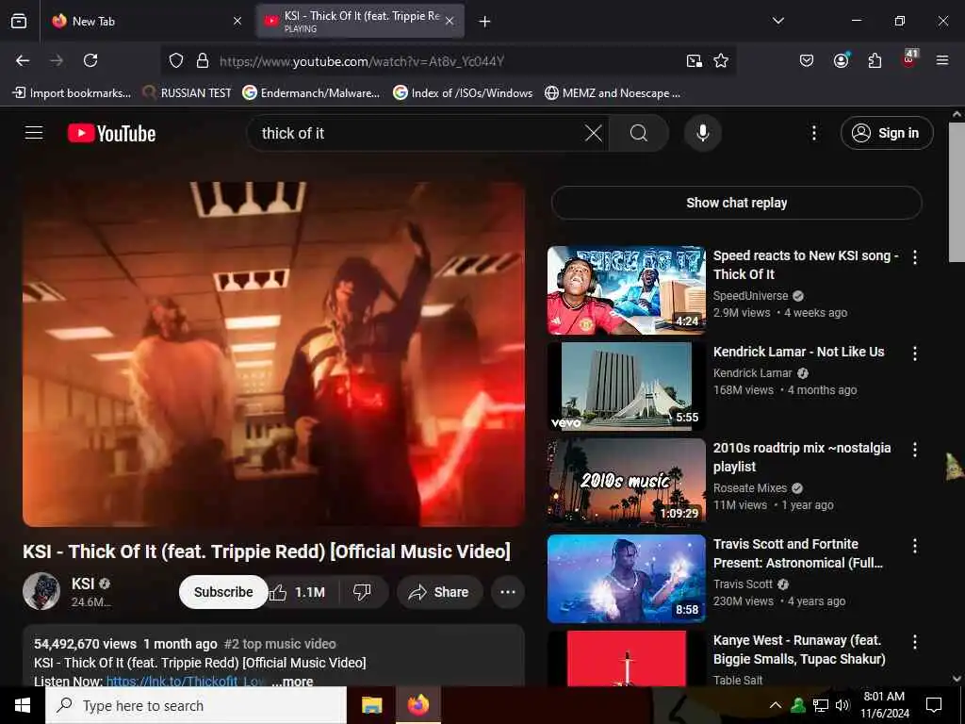Open menu for Speed reacts video
The height and width of the screenshot is (724, 965).
click(x=914, y=257)
